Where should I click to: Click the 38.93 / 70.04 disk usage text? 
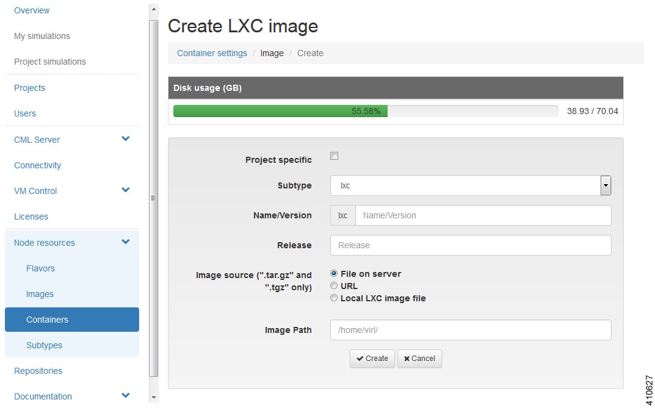[592, 111]
